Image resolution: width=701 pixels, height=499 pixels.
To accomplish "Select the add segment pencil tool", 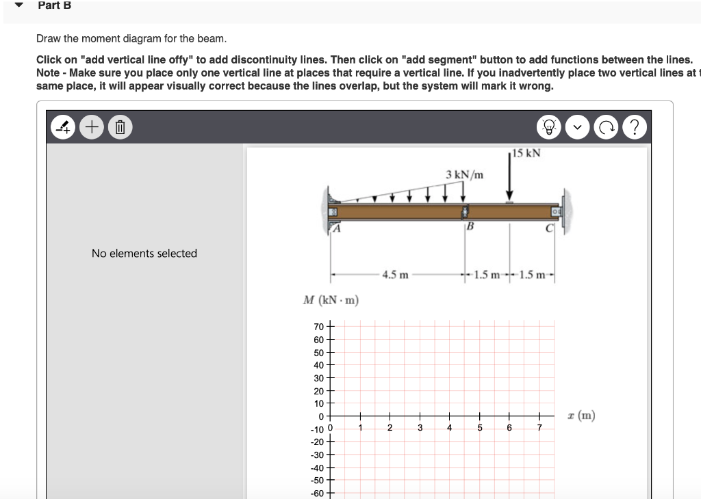I will pyautogui.click(x=62, y=126).
